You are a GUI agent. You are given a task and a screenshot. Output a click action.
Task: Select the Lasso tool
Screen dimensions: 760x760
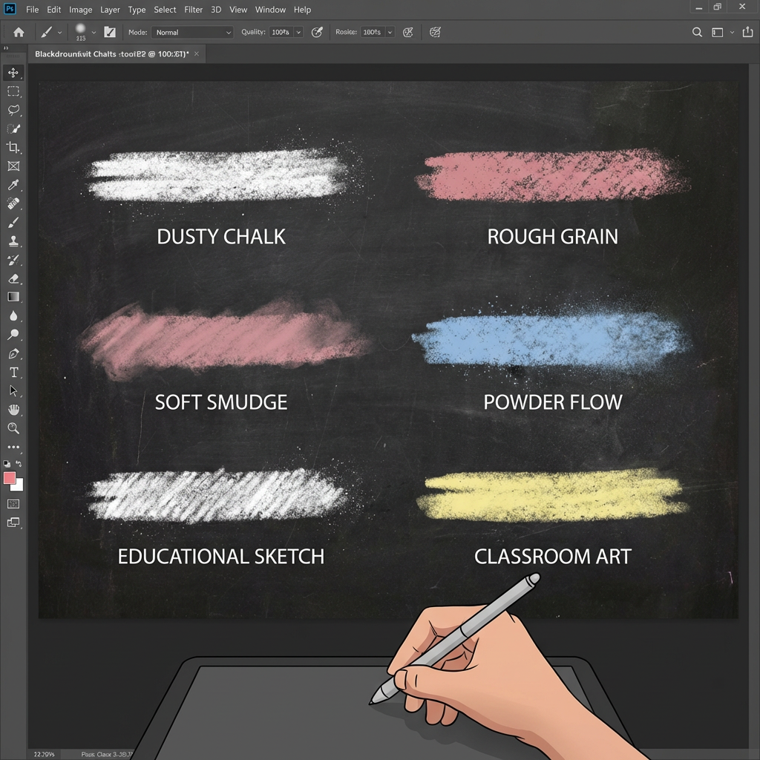(13, 110)
